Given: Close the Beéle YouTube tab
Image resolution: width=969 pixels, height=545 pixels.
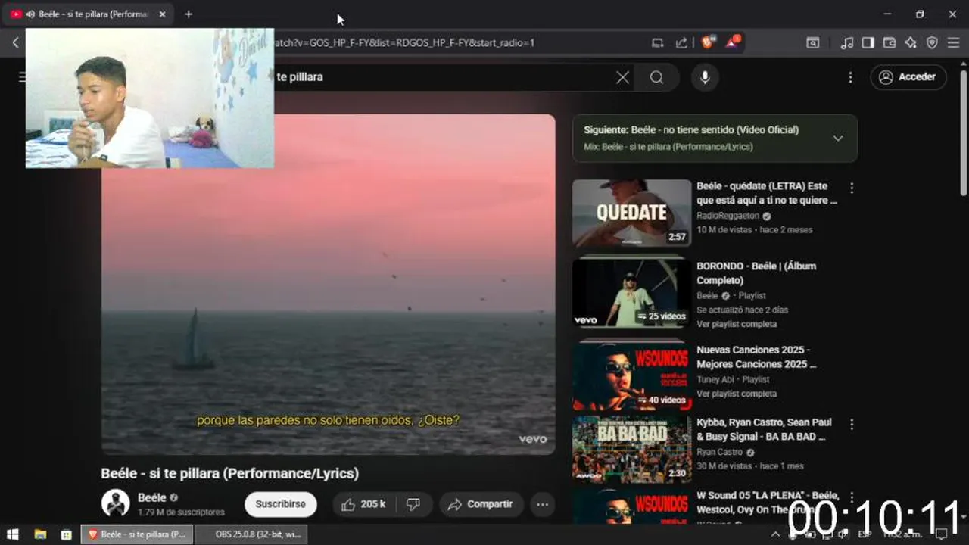Looking at the screenshot, I should point(162,14).
